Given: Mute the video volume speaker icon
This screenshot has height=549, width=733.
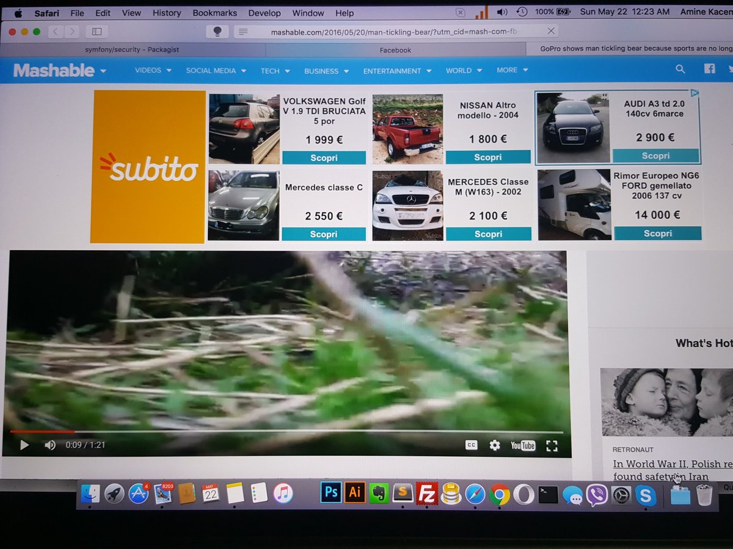Looking at the screenshot, I should coord(50,445).
